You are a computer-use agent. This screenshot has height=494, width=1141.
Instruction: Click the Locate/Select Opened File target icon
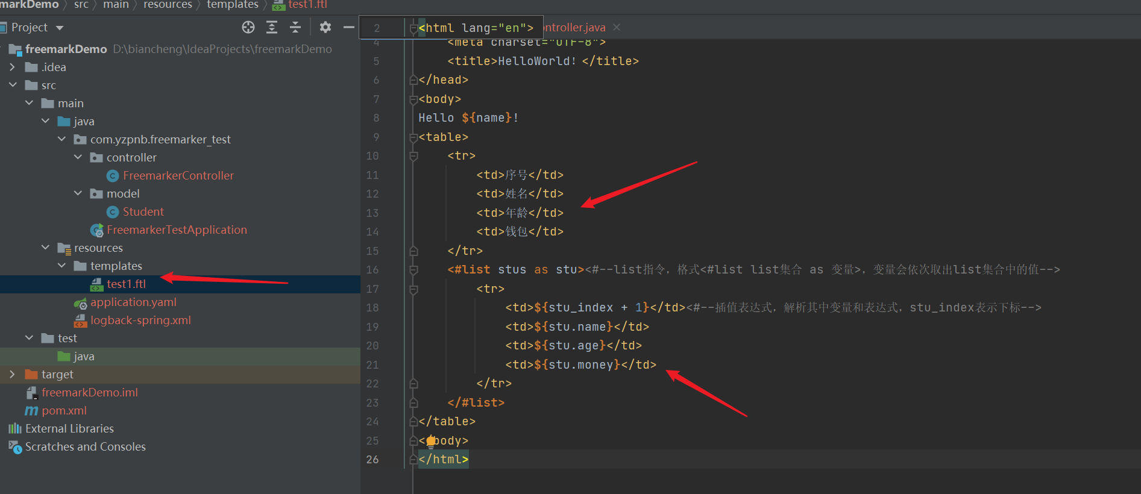click(x=248, y=27)
